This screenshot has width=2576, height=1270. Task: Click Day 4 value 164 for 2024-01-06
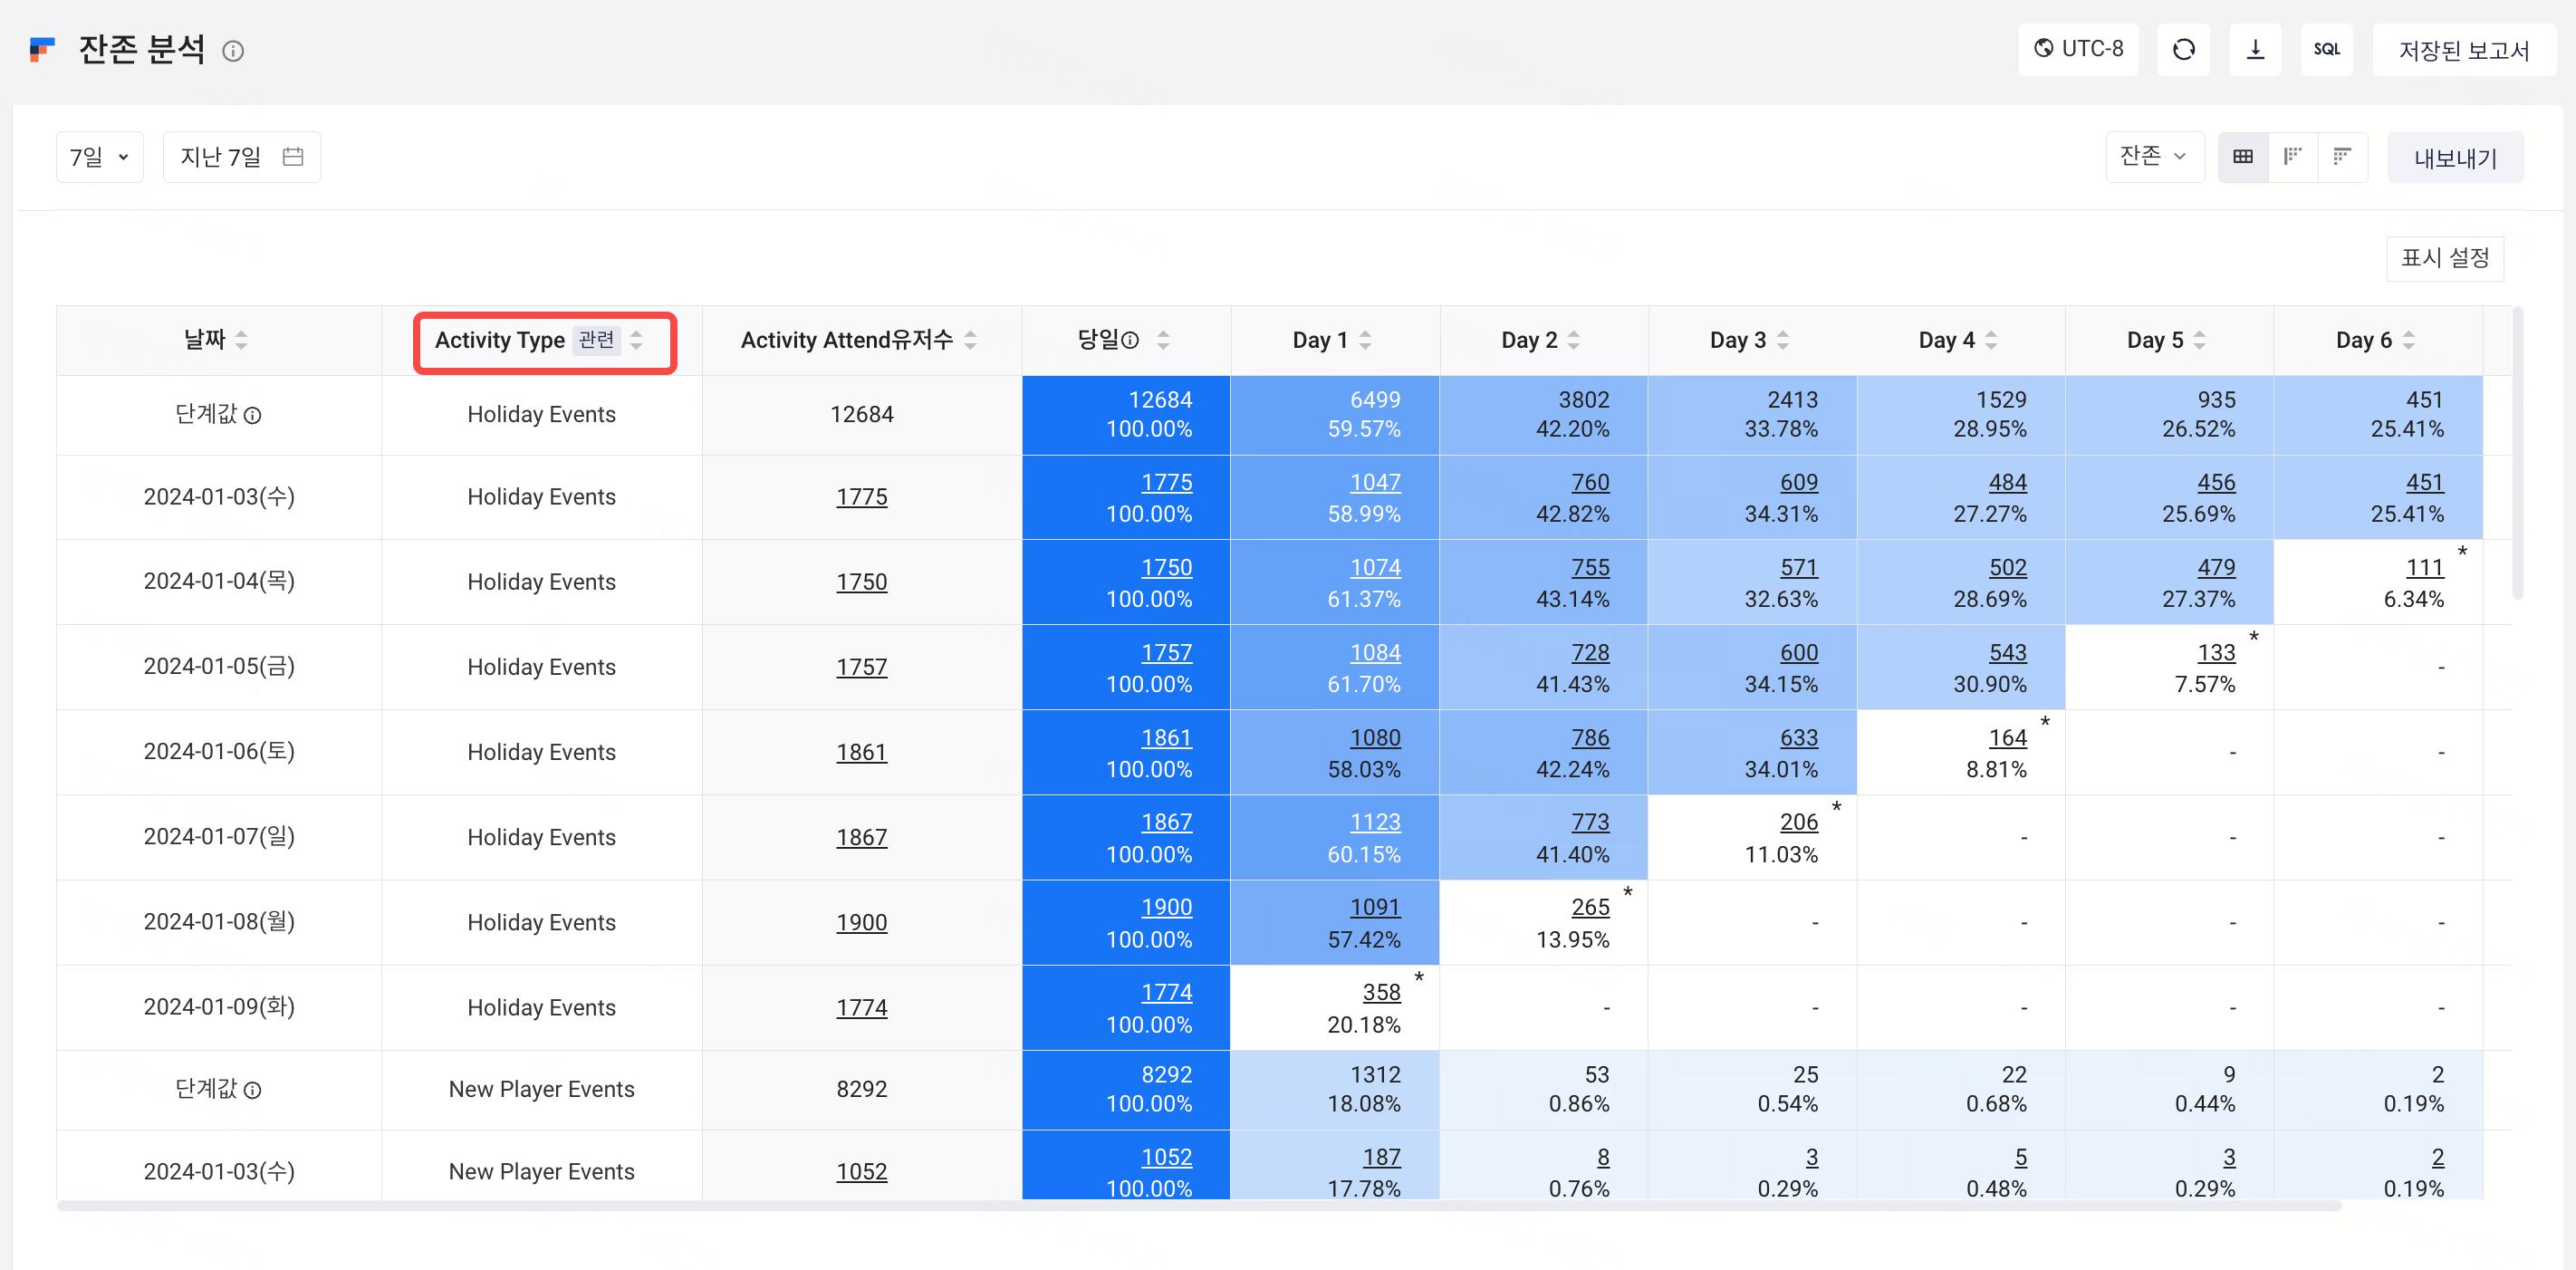tap(2007, 737)
